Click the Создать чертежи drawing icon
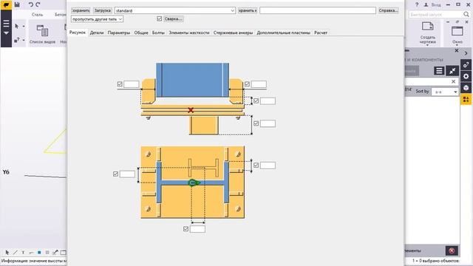The width and height of the screenshot is (473, 266). click(x=427, y=27)
